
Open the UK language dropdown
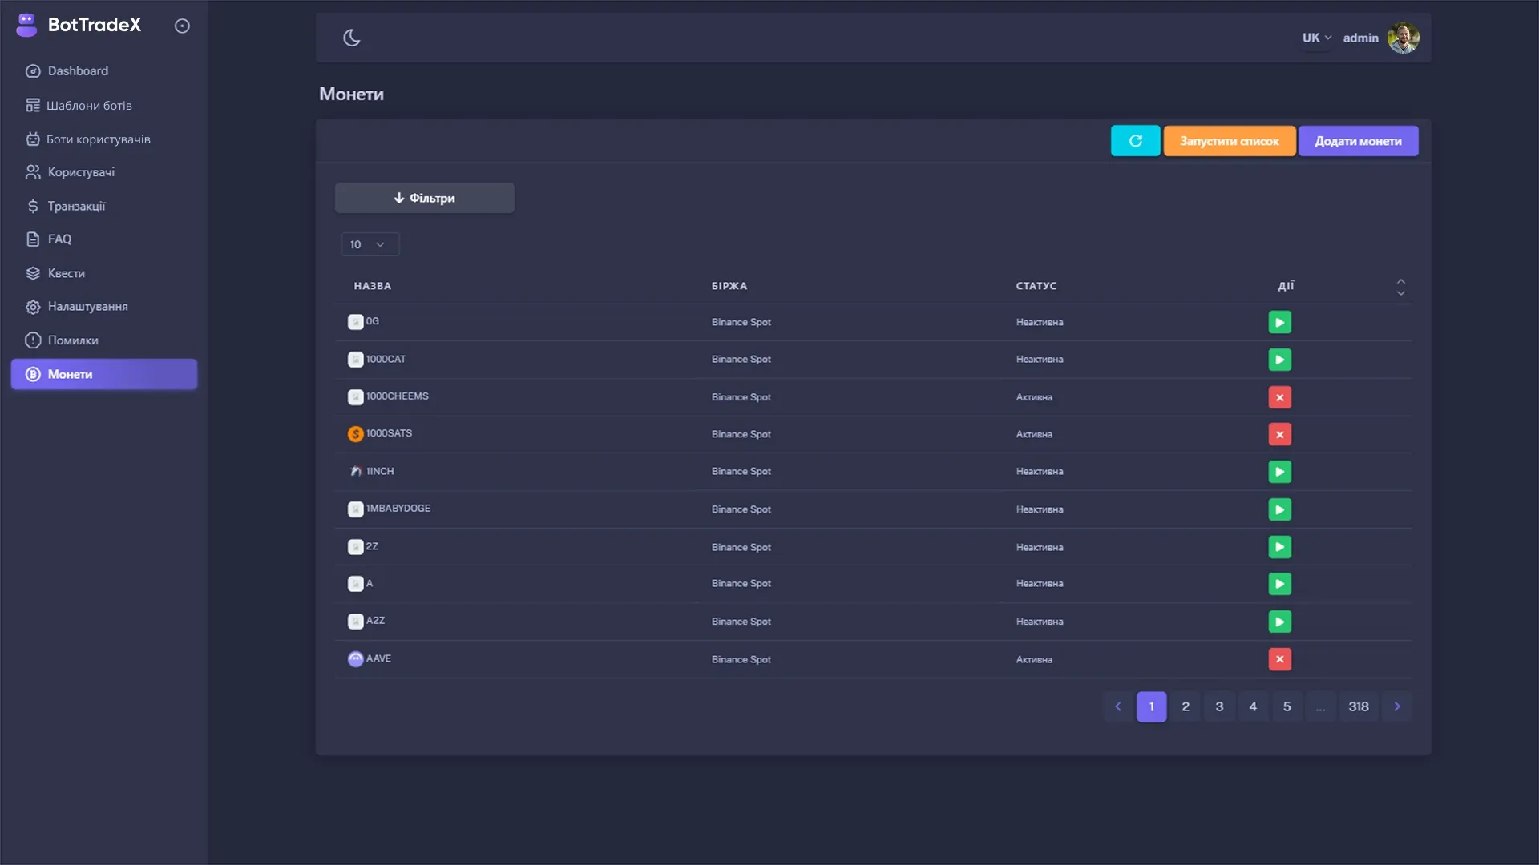tap(1315, 37)
